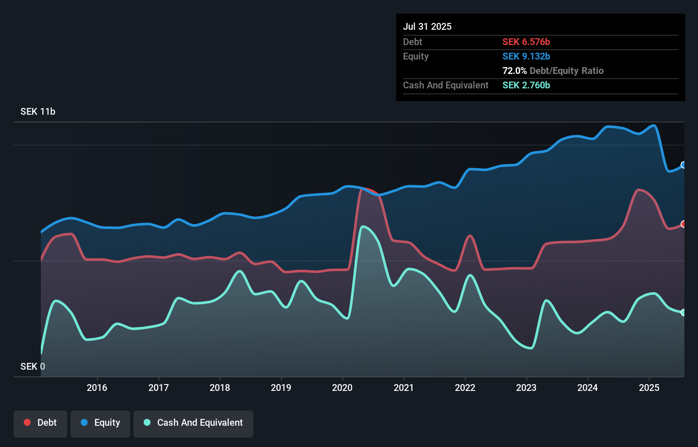Select the teal Cash endpoint marker on chart

[684, 313]
